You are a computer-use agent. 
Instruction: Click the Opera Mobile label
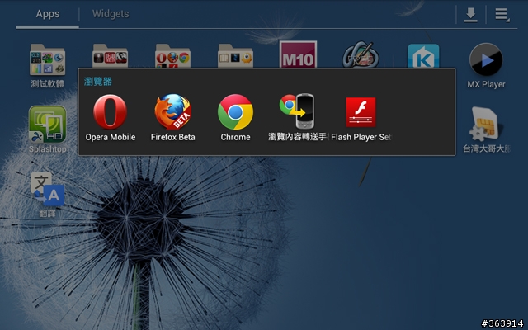(111, 137)
